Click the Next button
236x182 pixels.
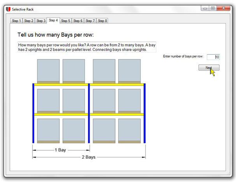[209, 68]
